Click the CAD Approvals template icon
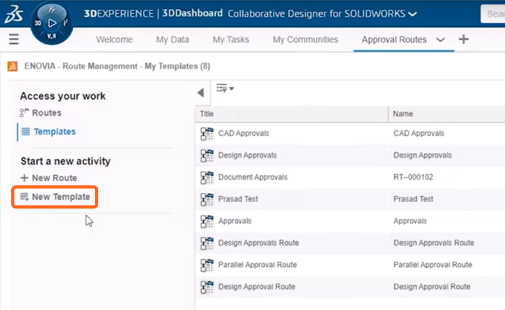Screen dimensions: 505x310 pyautogui.click(x=207, y=133)
